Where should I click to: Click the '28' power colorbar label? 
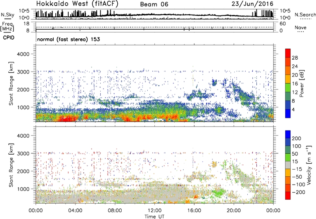[x=295, y=58]
